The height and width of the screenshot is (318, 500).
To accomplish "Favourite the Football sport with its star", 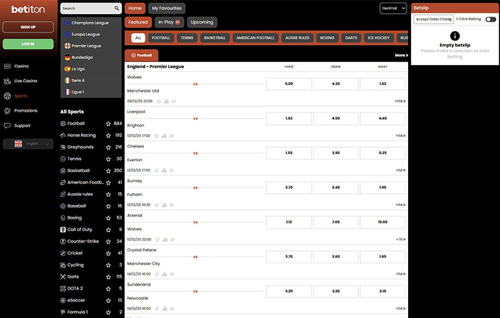I will click(x=109, y=124).
